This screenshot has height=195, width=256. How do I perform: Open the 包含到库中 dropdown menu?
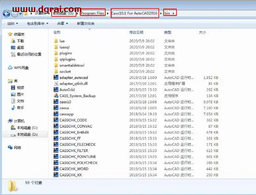[x=38, y=24]
